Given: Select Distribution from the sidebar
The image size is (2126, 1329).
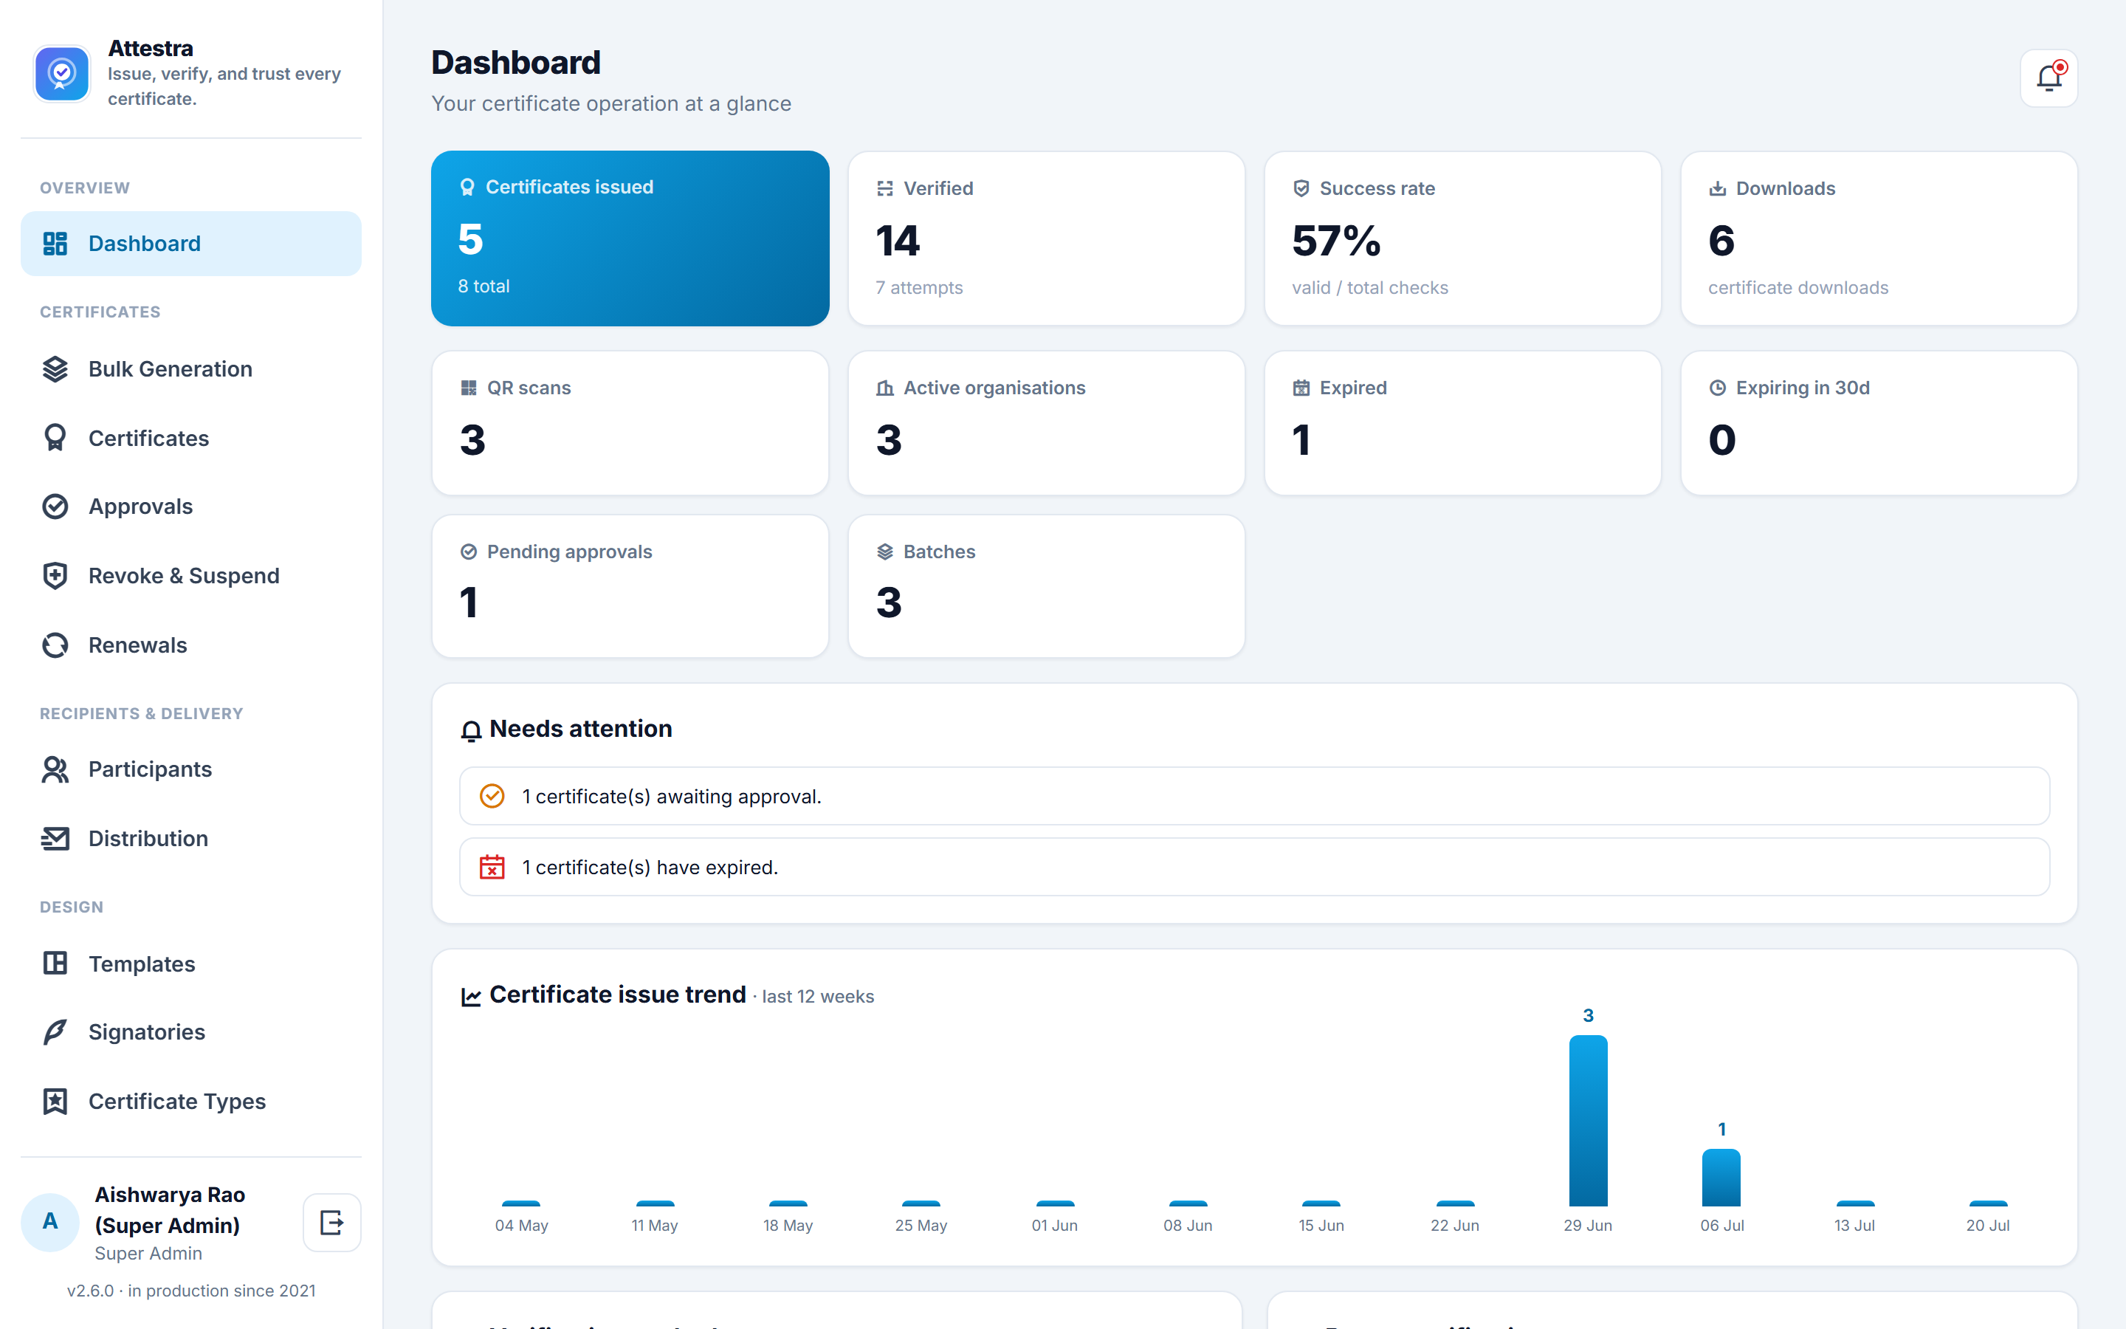Looking at the screenshot, I should 190,839.
